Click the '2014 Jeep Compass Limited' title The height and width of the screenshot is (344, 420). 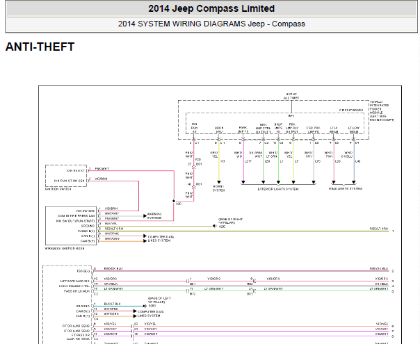[x=211, y=8]
